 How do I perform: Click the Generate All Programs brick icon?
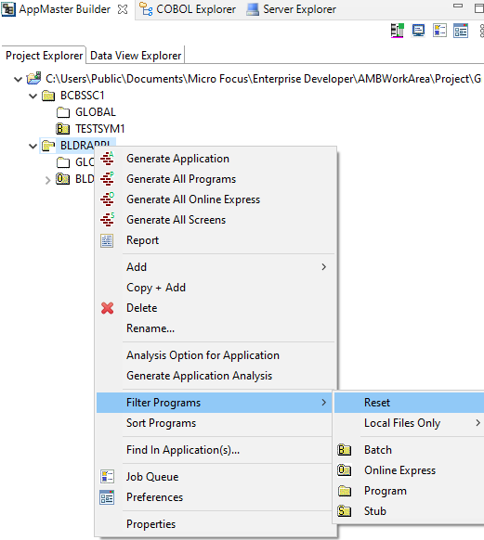tap(107, 179)
